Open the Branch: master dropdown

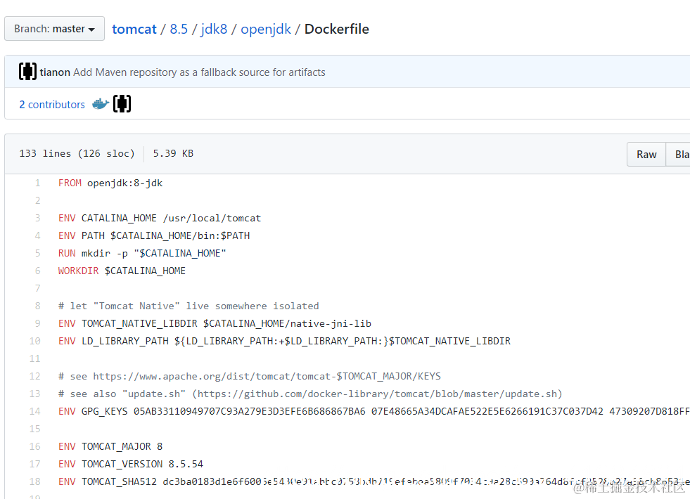[55, 29]
